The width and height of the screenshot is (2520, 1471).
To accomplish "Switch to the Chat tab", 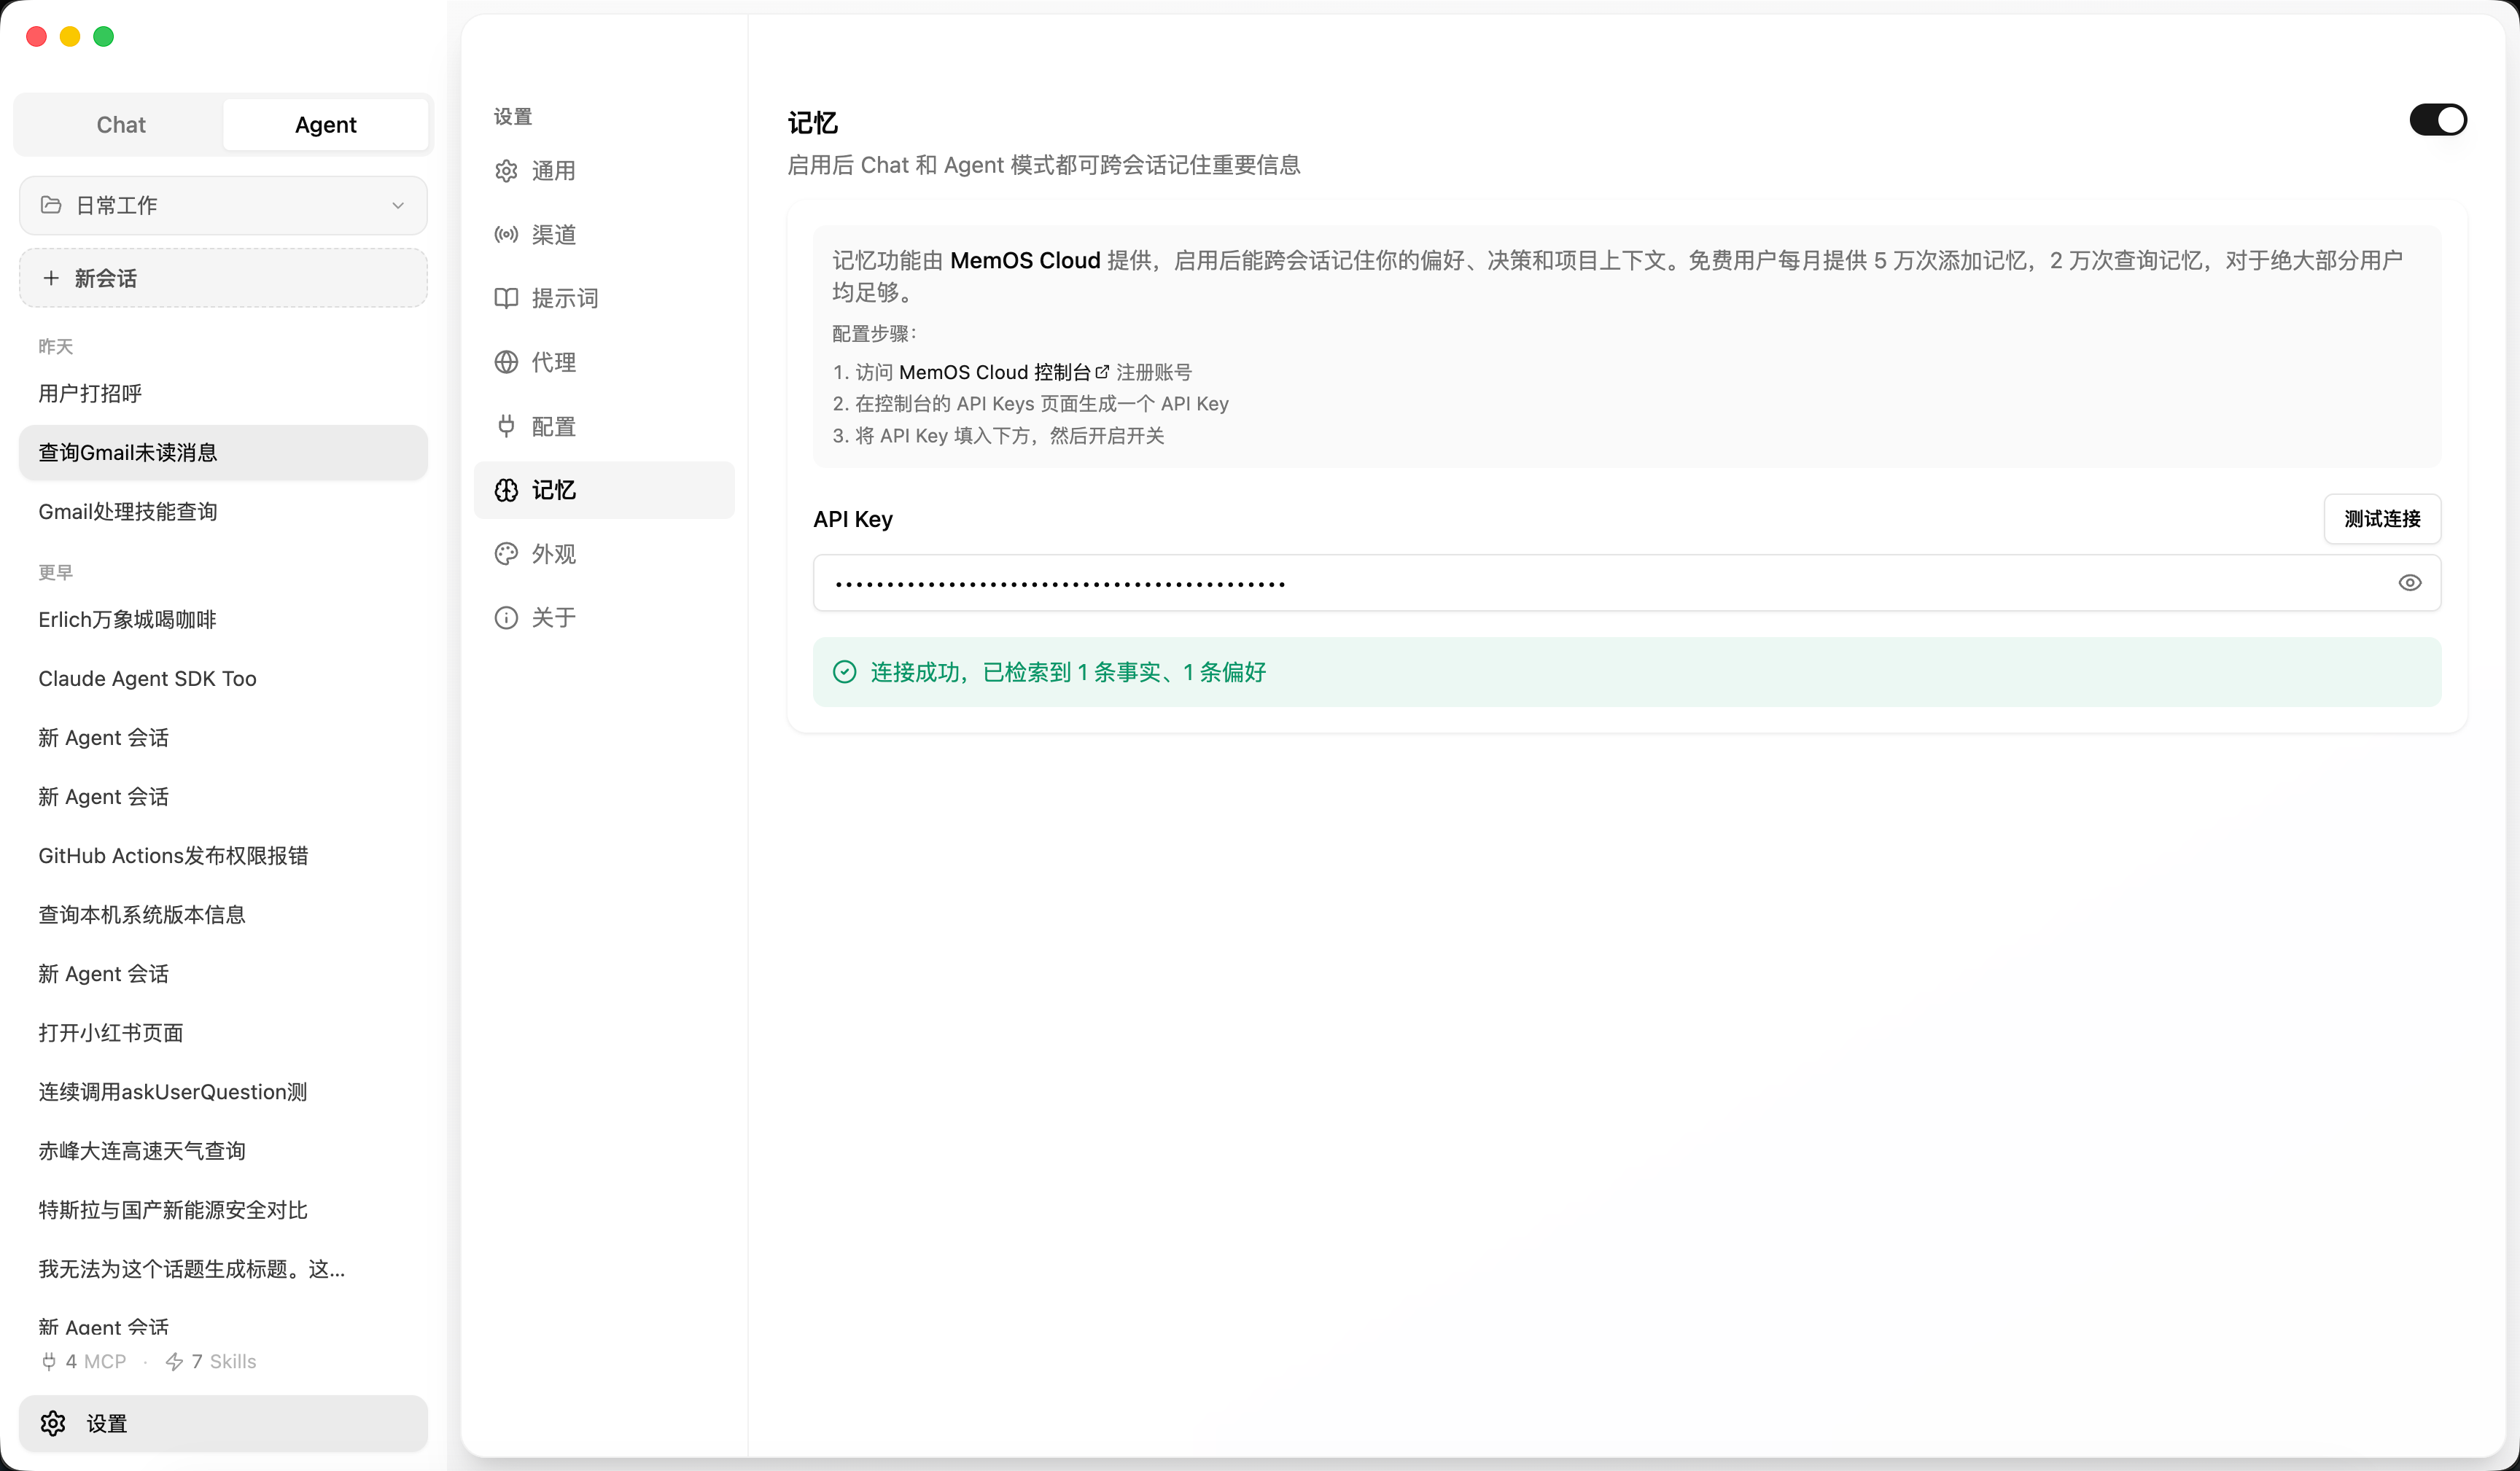I will 120,125.
